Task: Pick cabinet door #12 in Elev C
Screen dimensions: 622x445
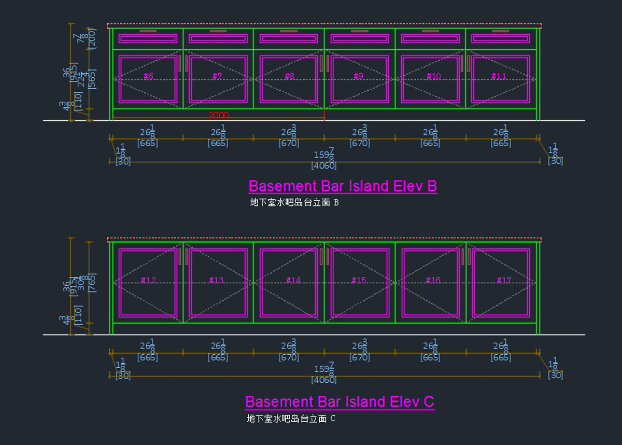Action: point(148,281)
